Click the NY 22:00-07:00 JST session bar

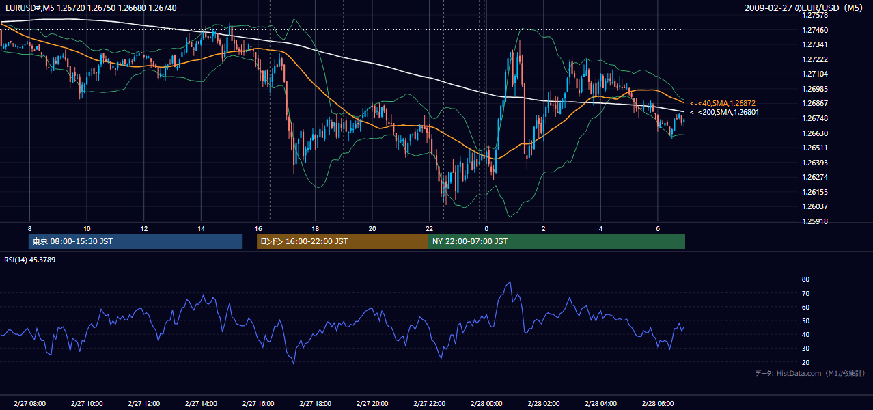[x=556, y=241]
